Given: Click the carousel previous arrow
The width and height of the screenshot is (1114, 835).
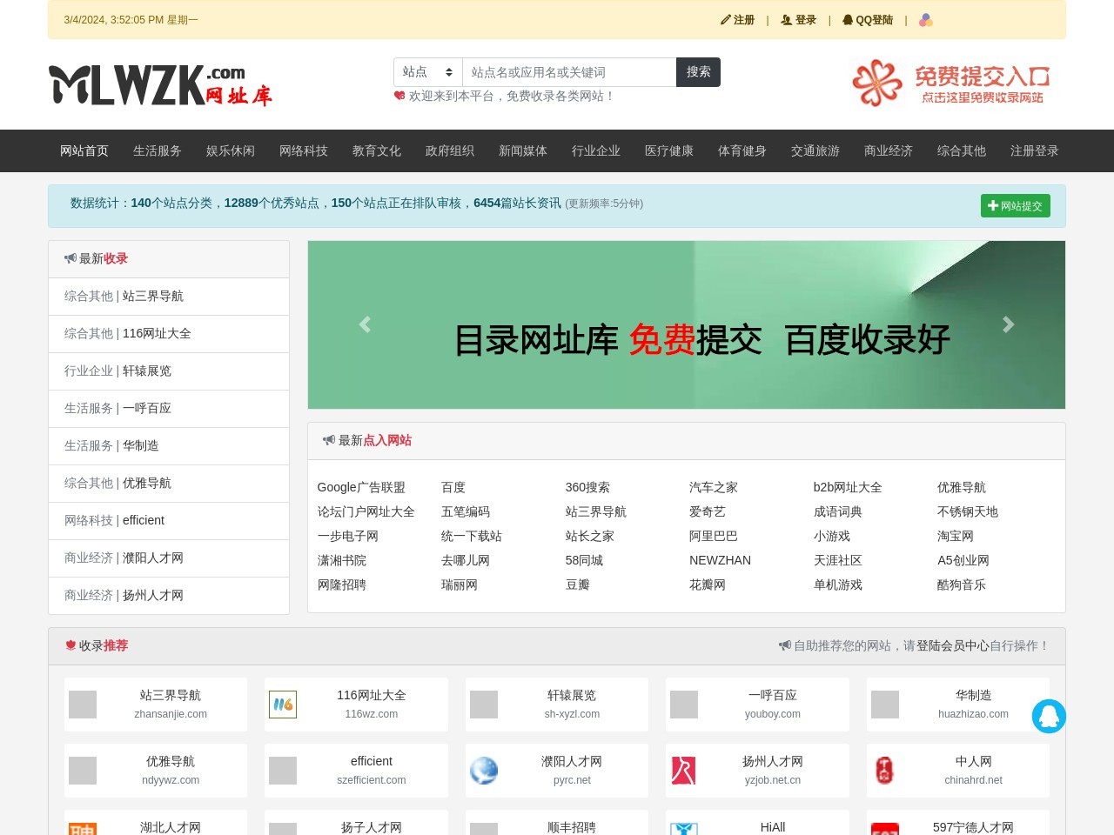Looking at the screenshot, I should (x=365, y=324).
